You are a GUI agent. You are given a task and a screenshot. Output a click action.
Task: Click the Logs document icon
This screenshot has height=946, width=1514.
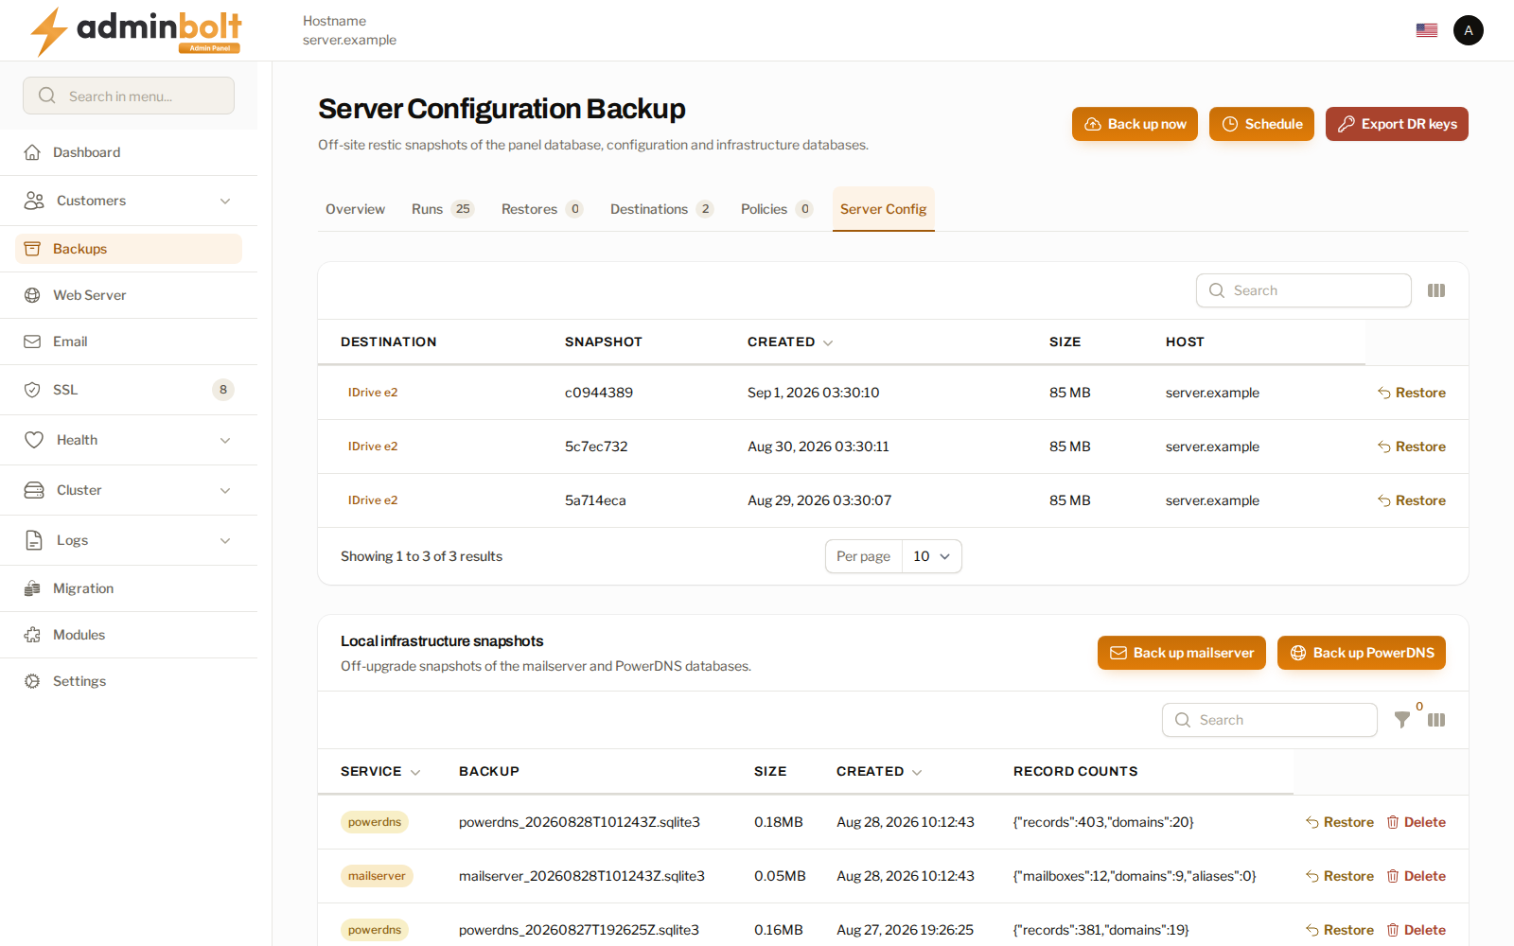(x=34, y=540)
